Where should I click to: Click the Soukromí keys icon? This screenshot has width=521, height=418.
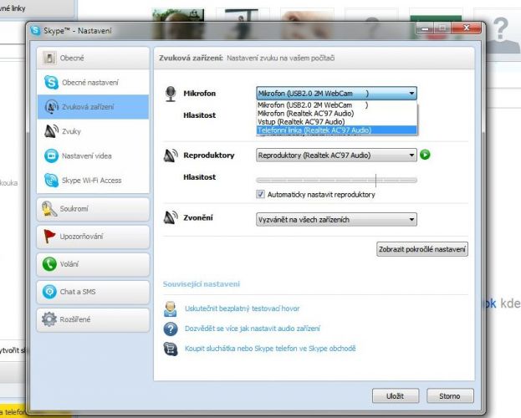49,209
